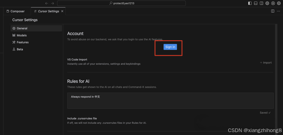Click the protectEyes1213 search box
283x135 pixels.
121,3
